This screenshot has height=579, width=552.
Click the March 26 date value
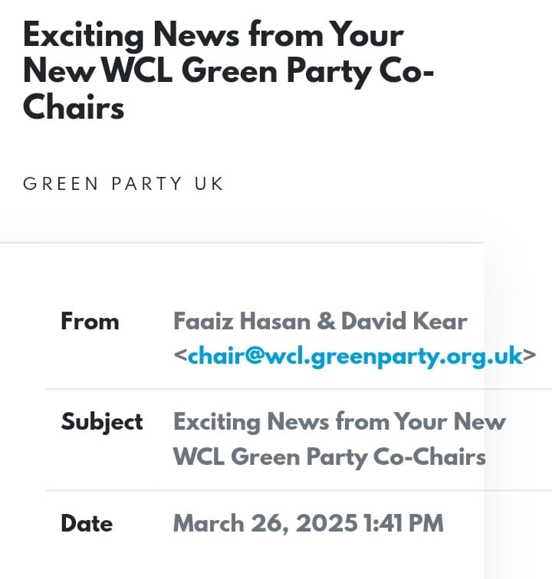pos(265,523)
